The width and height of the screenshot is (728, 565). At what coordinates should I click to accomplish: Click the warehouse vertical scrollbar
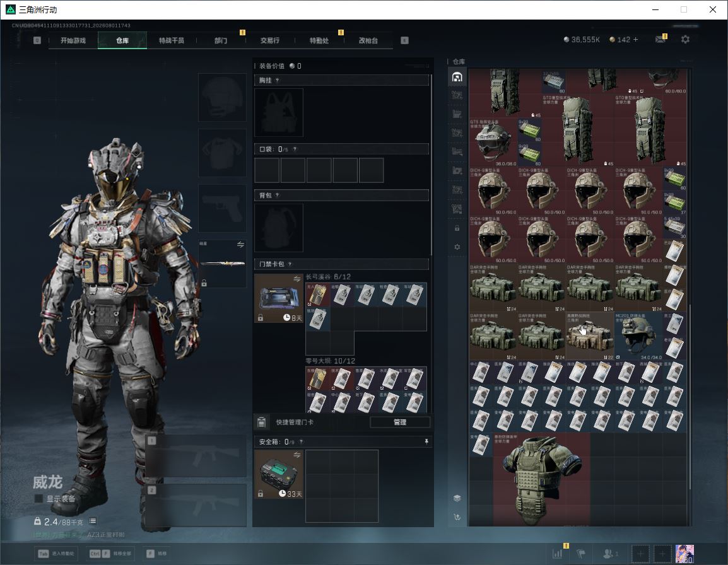tap(690, 397)
